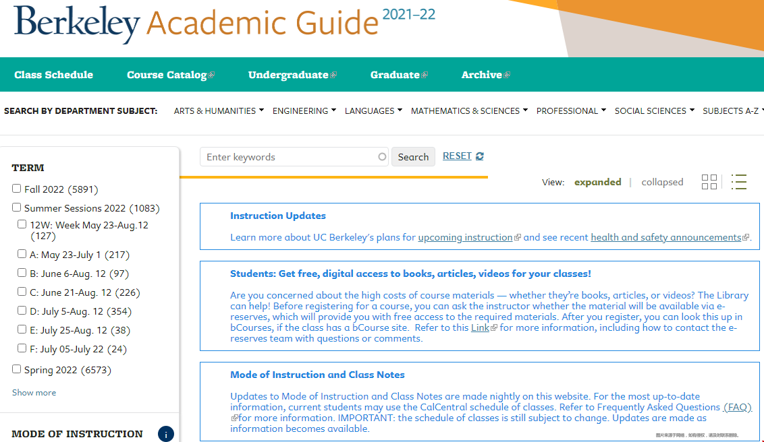Switch to collapsed view
The image size is (764, 442).
coord(662,182)
